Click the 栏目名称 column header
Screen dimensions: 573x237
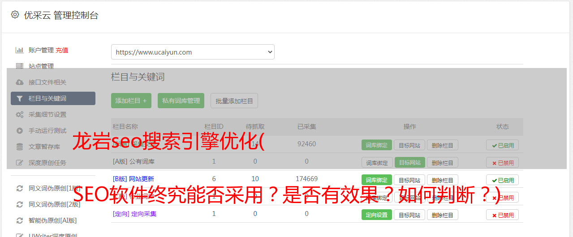[x=125, y=127]
